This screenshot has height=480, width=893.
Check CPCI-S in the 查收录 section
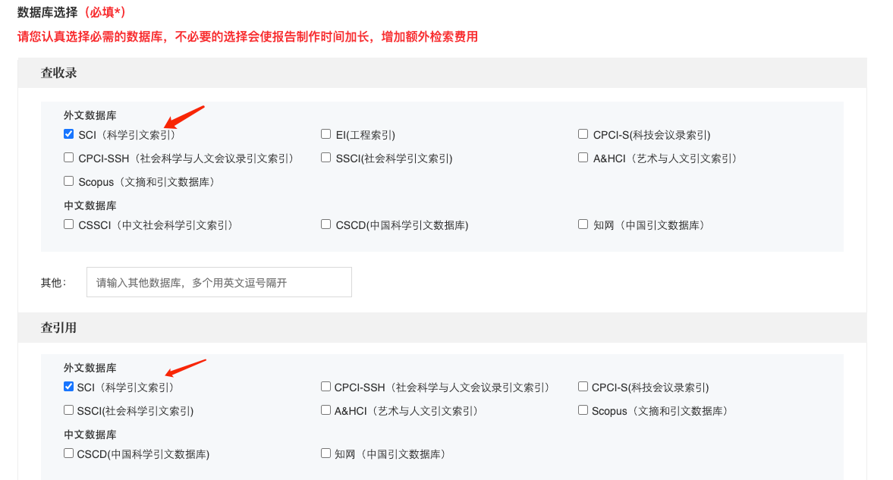(583, 133)
